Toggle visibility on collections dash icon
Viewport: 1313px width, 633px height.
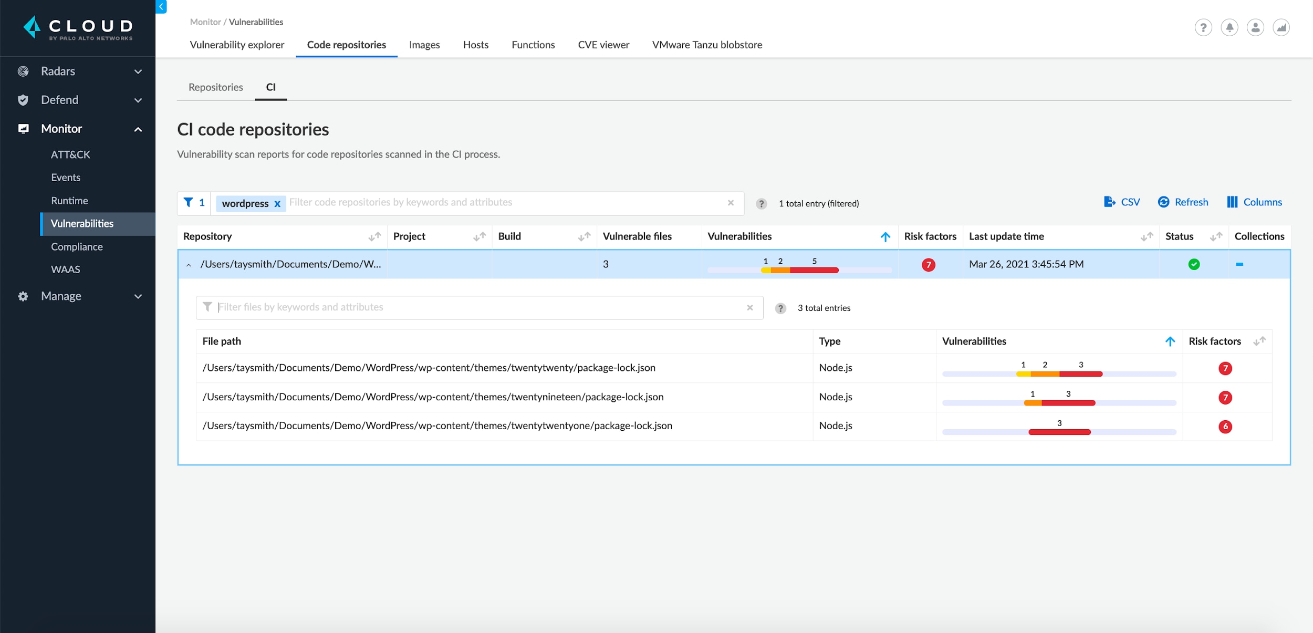pos(1239,264)
